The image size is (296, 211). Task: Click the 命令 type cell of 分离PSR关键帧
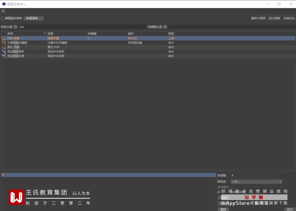coord(171,43)
